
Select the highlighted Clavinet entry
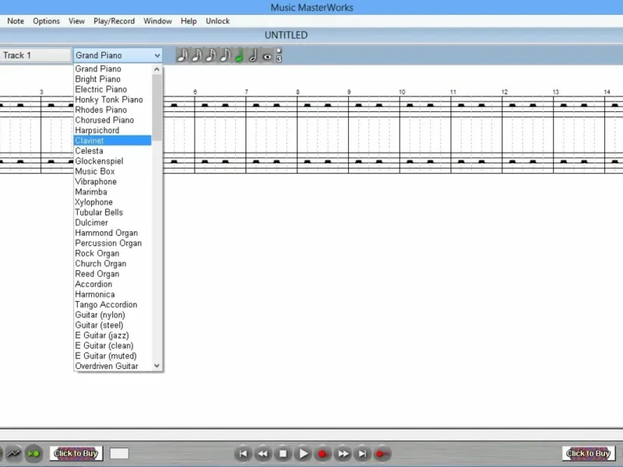pyautogui.click(x=112, y=141)
